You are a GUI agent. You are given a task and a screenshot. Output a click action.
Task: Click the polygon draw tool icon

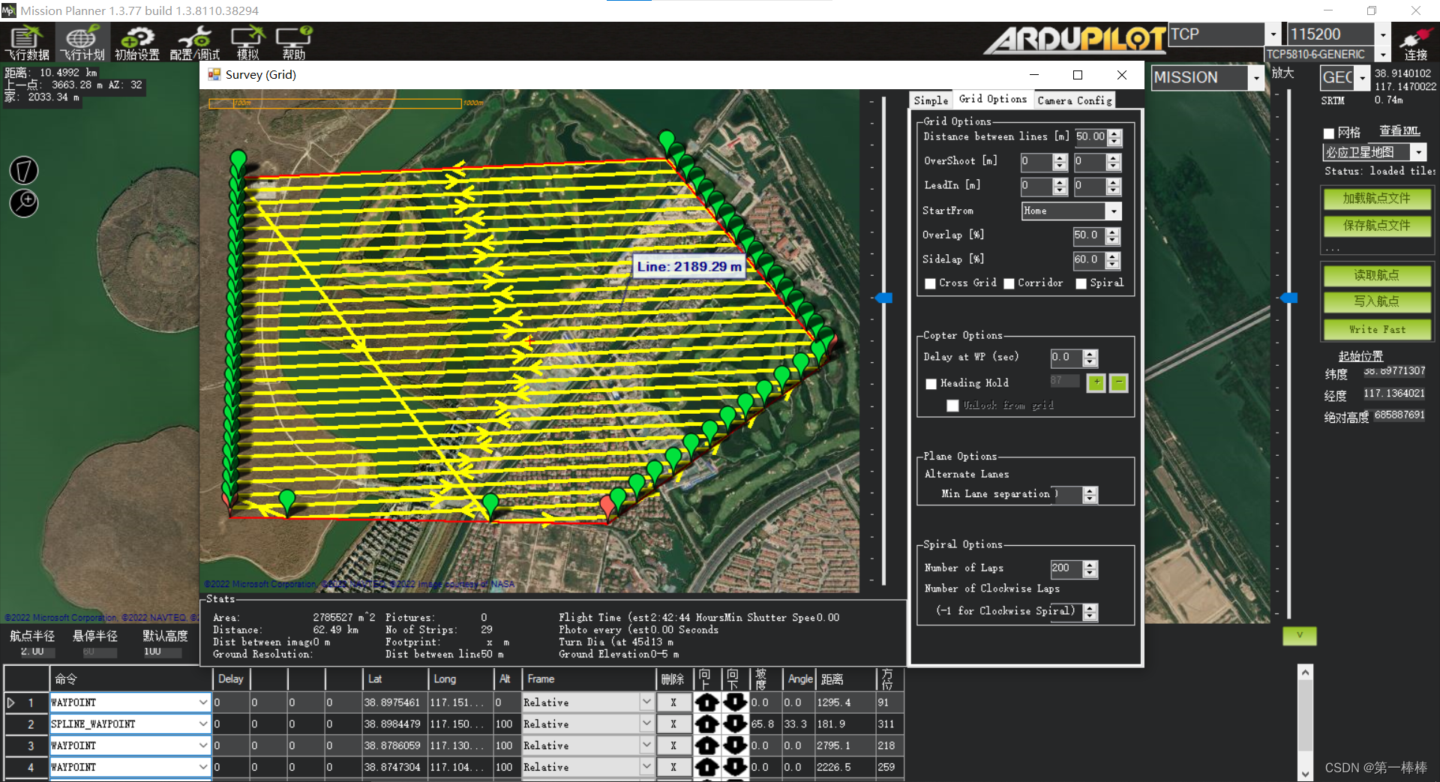[x=24, y=170]
